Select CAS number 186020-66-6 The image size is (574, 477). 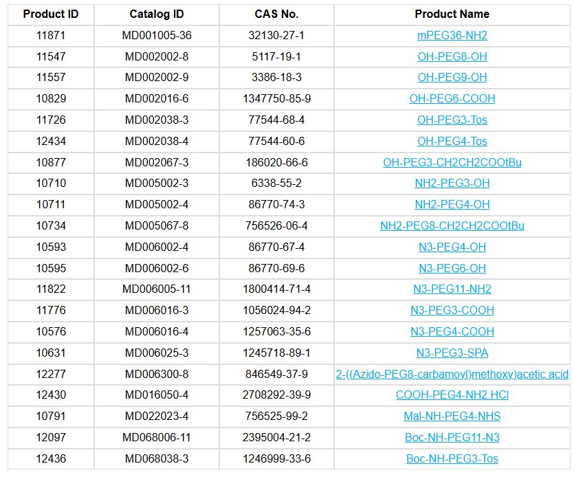pos(276,162)
